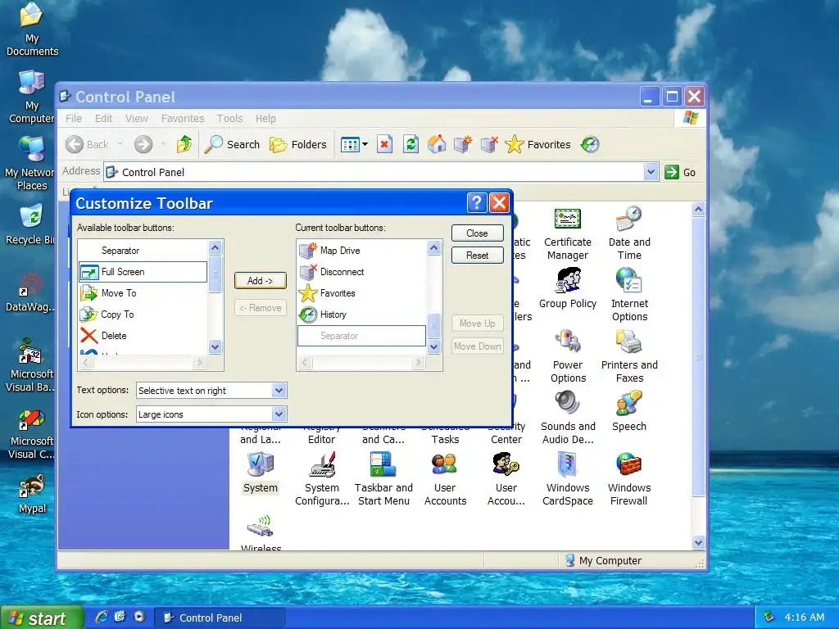Open the Tools menu

[229, 118]
